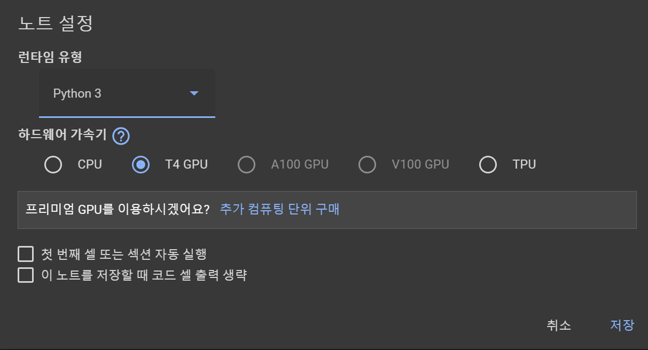Click the 취소 button
The image size is (648, 350).
click(x=559, y=325)
